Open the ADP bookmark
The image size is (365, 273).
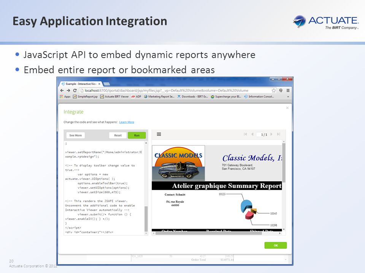136,97
